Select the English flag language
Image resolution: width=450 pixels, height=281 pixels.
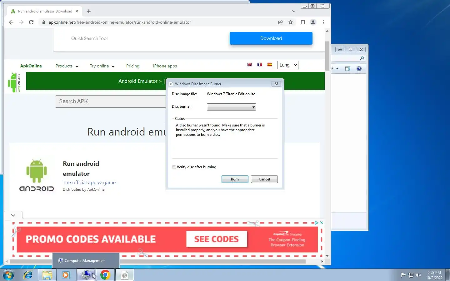[250, 65]
